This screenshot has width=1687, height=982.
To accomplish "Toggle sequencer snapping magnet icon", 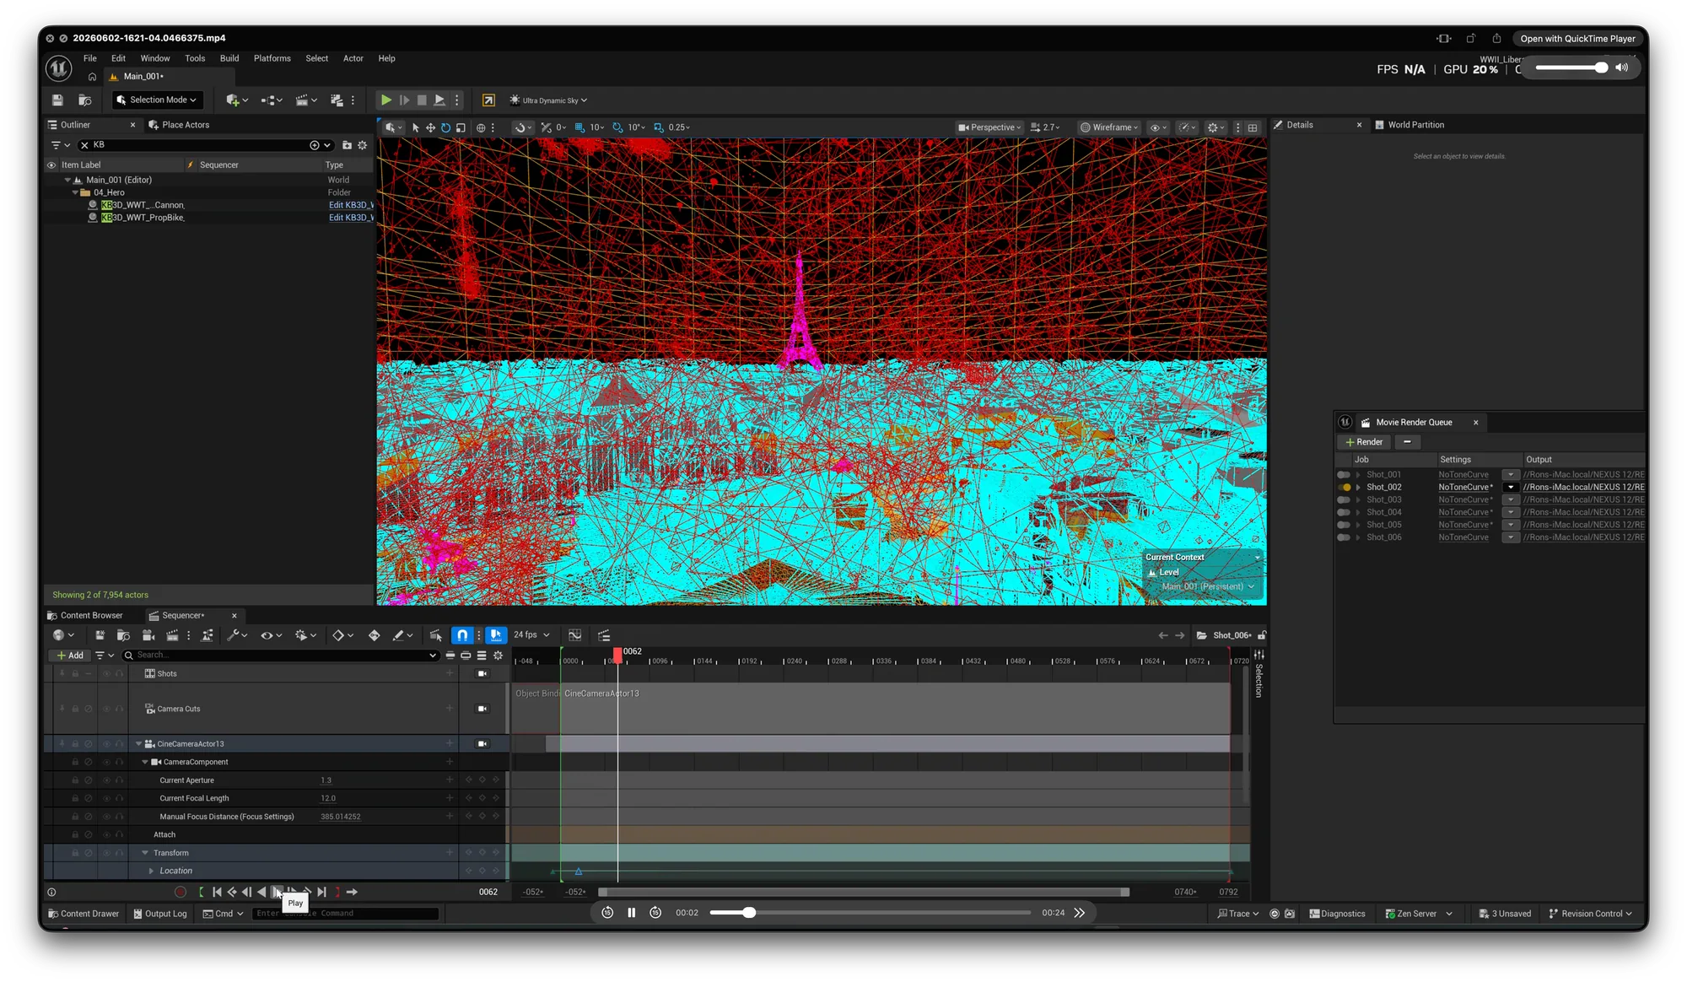I will (462, 634).
